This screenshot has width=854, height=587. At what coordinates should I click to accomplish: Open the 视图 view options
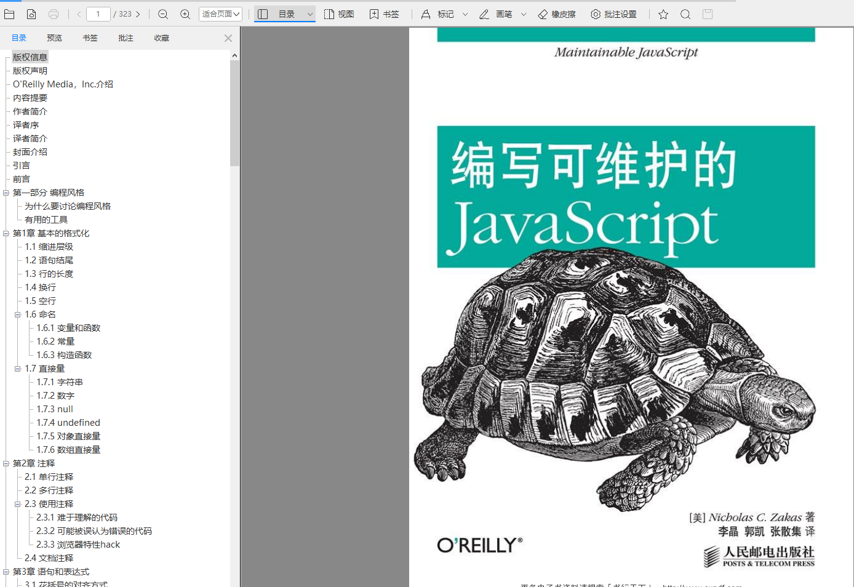coord(339,14)
